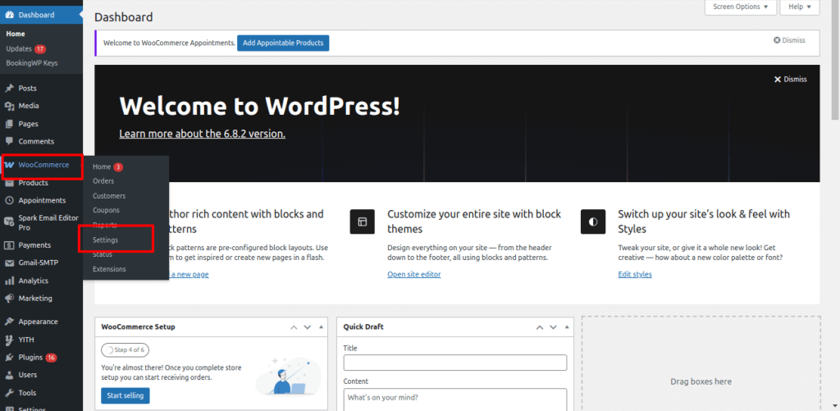Image resolution: width=840 pixels, height=411 pixels.
Task: Click the Start selling button
Action: (126, 396)
